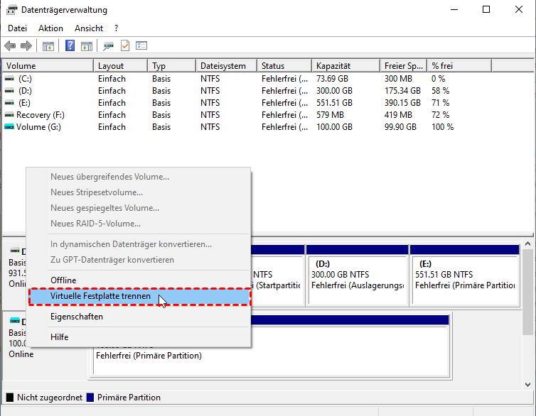Click the rightmost list view toolbar icon
This screenshot has width=536, height=416.
tap(141, 45)
